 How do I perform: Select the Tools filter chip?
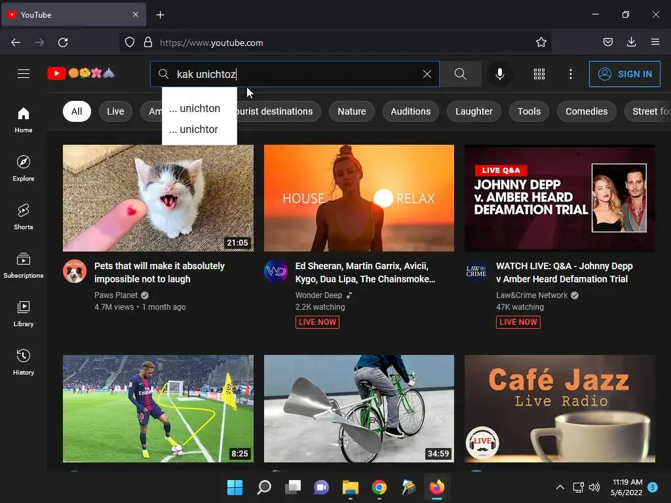point(529,111)
